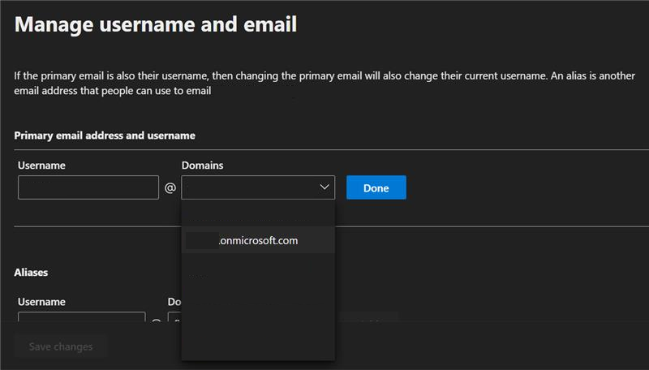This screenshot has height=370, width=649.
Task: Click the Aliases Username input field
Action: pos(82,317)
